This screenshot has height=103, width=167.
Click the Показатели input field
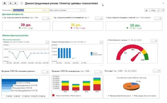27,10
